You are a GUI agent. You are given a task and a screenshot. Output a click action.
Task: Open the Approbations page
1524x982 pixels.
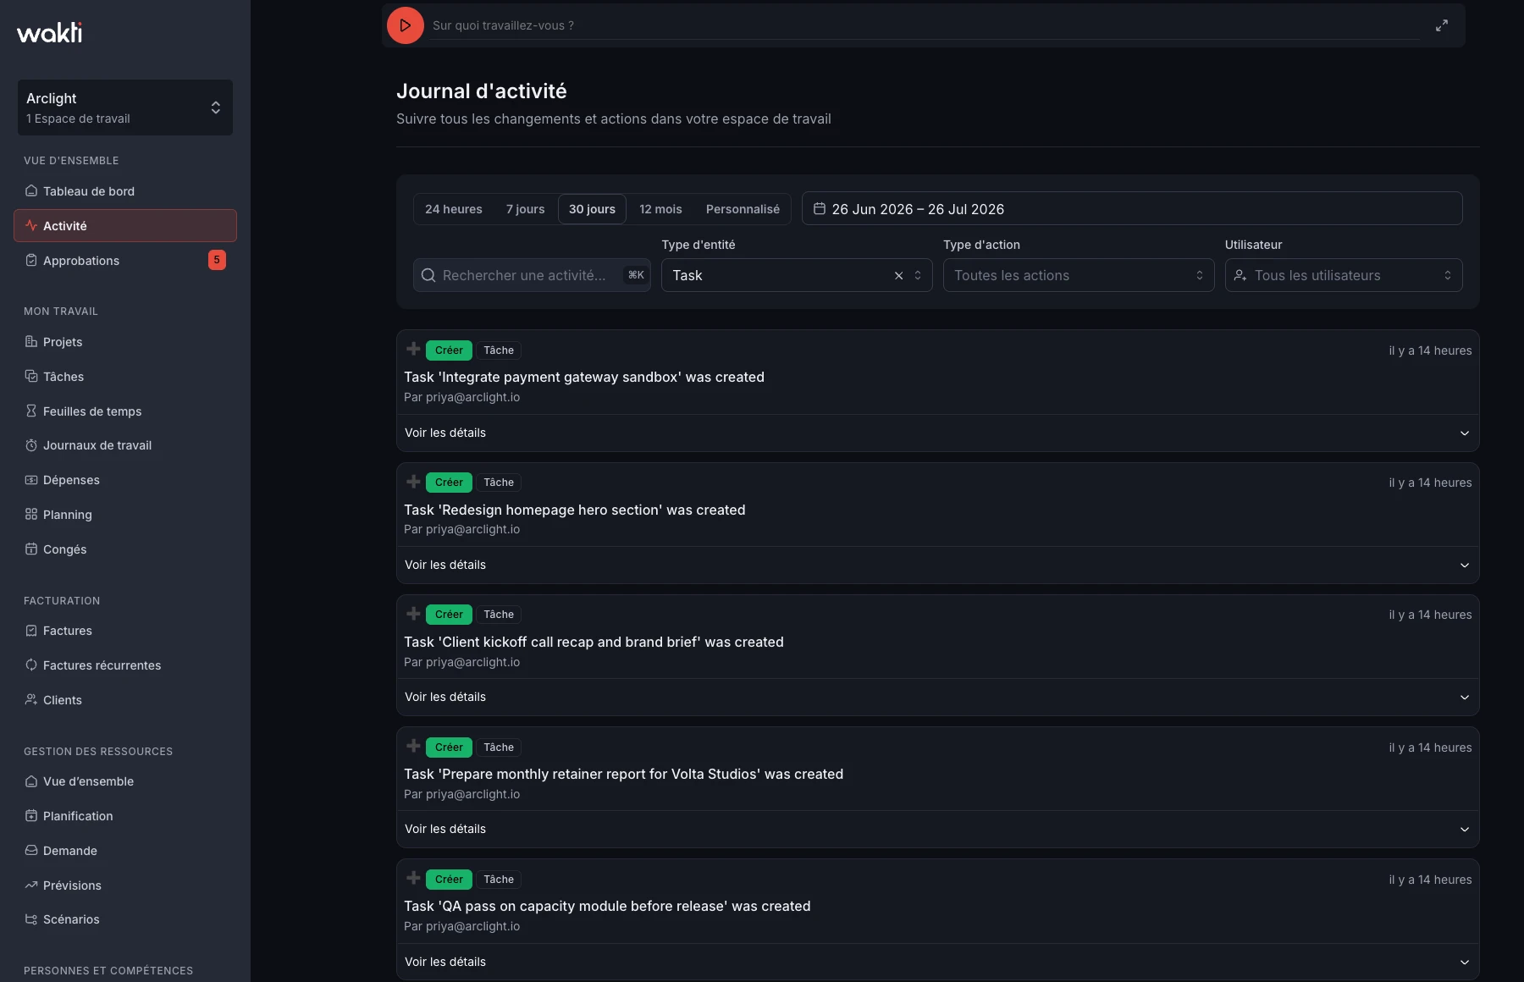(x=125, y=261)
